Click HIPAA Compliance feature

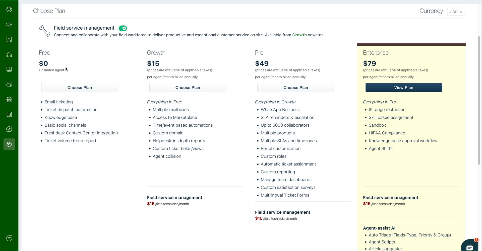387,133
